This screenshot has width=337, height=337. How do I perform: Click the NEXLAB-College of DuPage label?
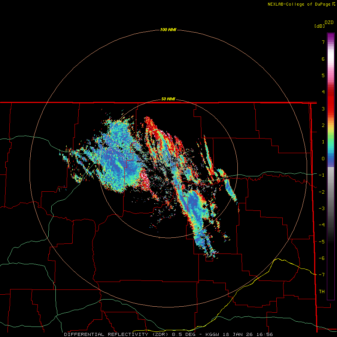(299, 4)
